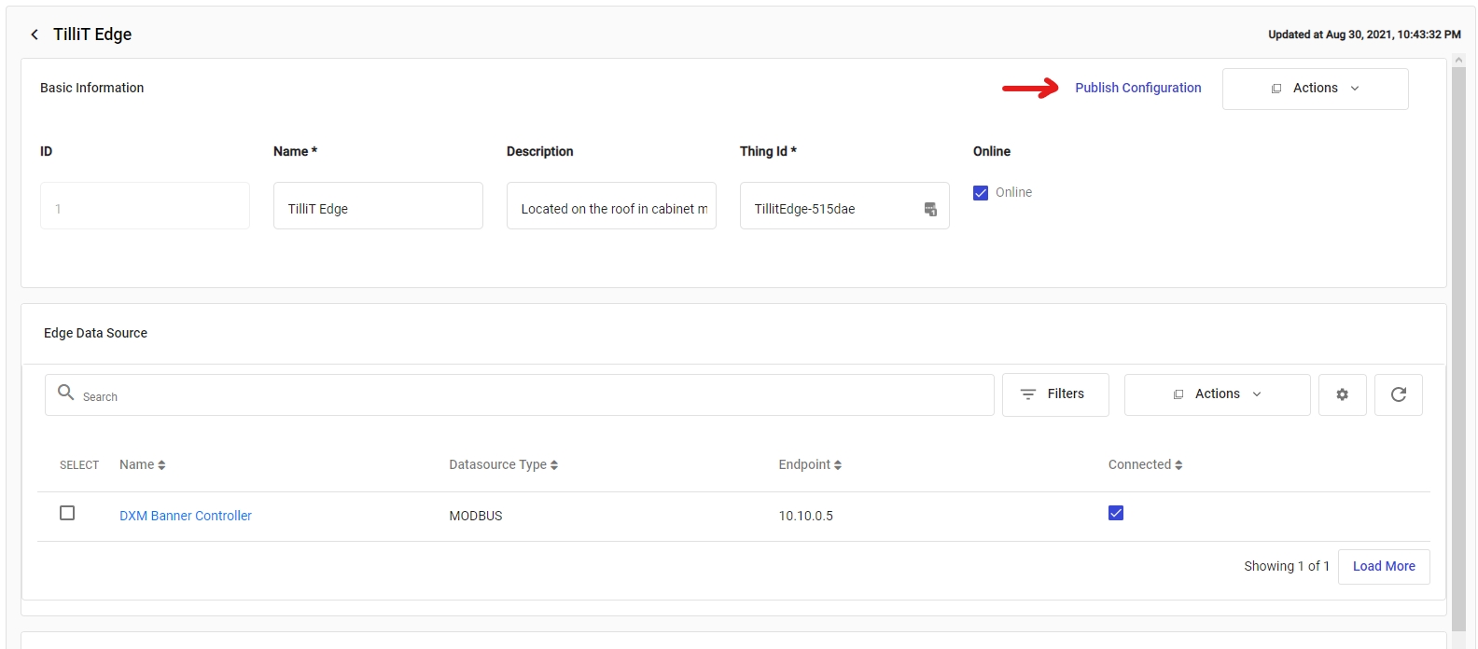Open DXM Banner Controller data source
Viewport: 1478px width, 649px height.
point(186,516)
